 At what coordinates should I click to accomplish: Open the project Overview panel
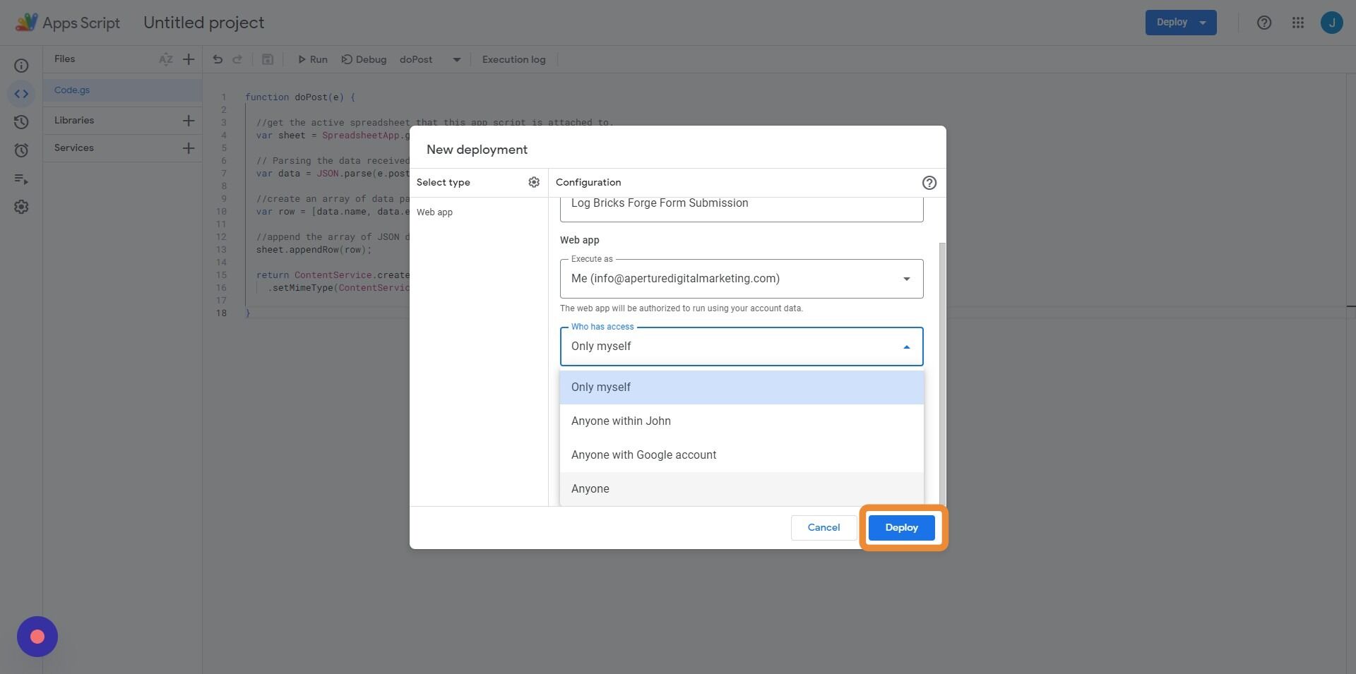tap(21, 65)
